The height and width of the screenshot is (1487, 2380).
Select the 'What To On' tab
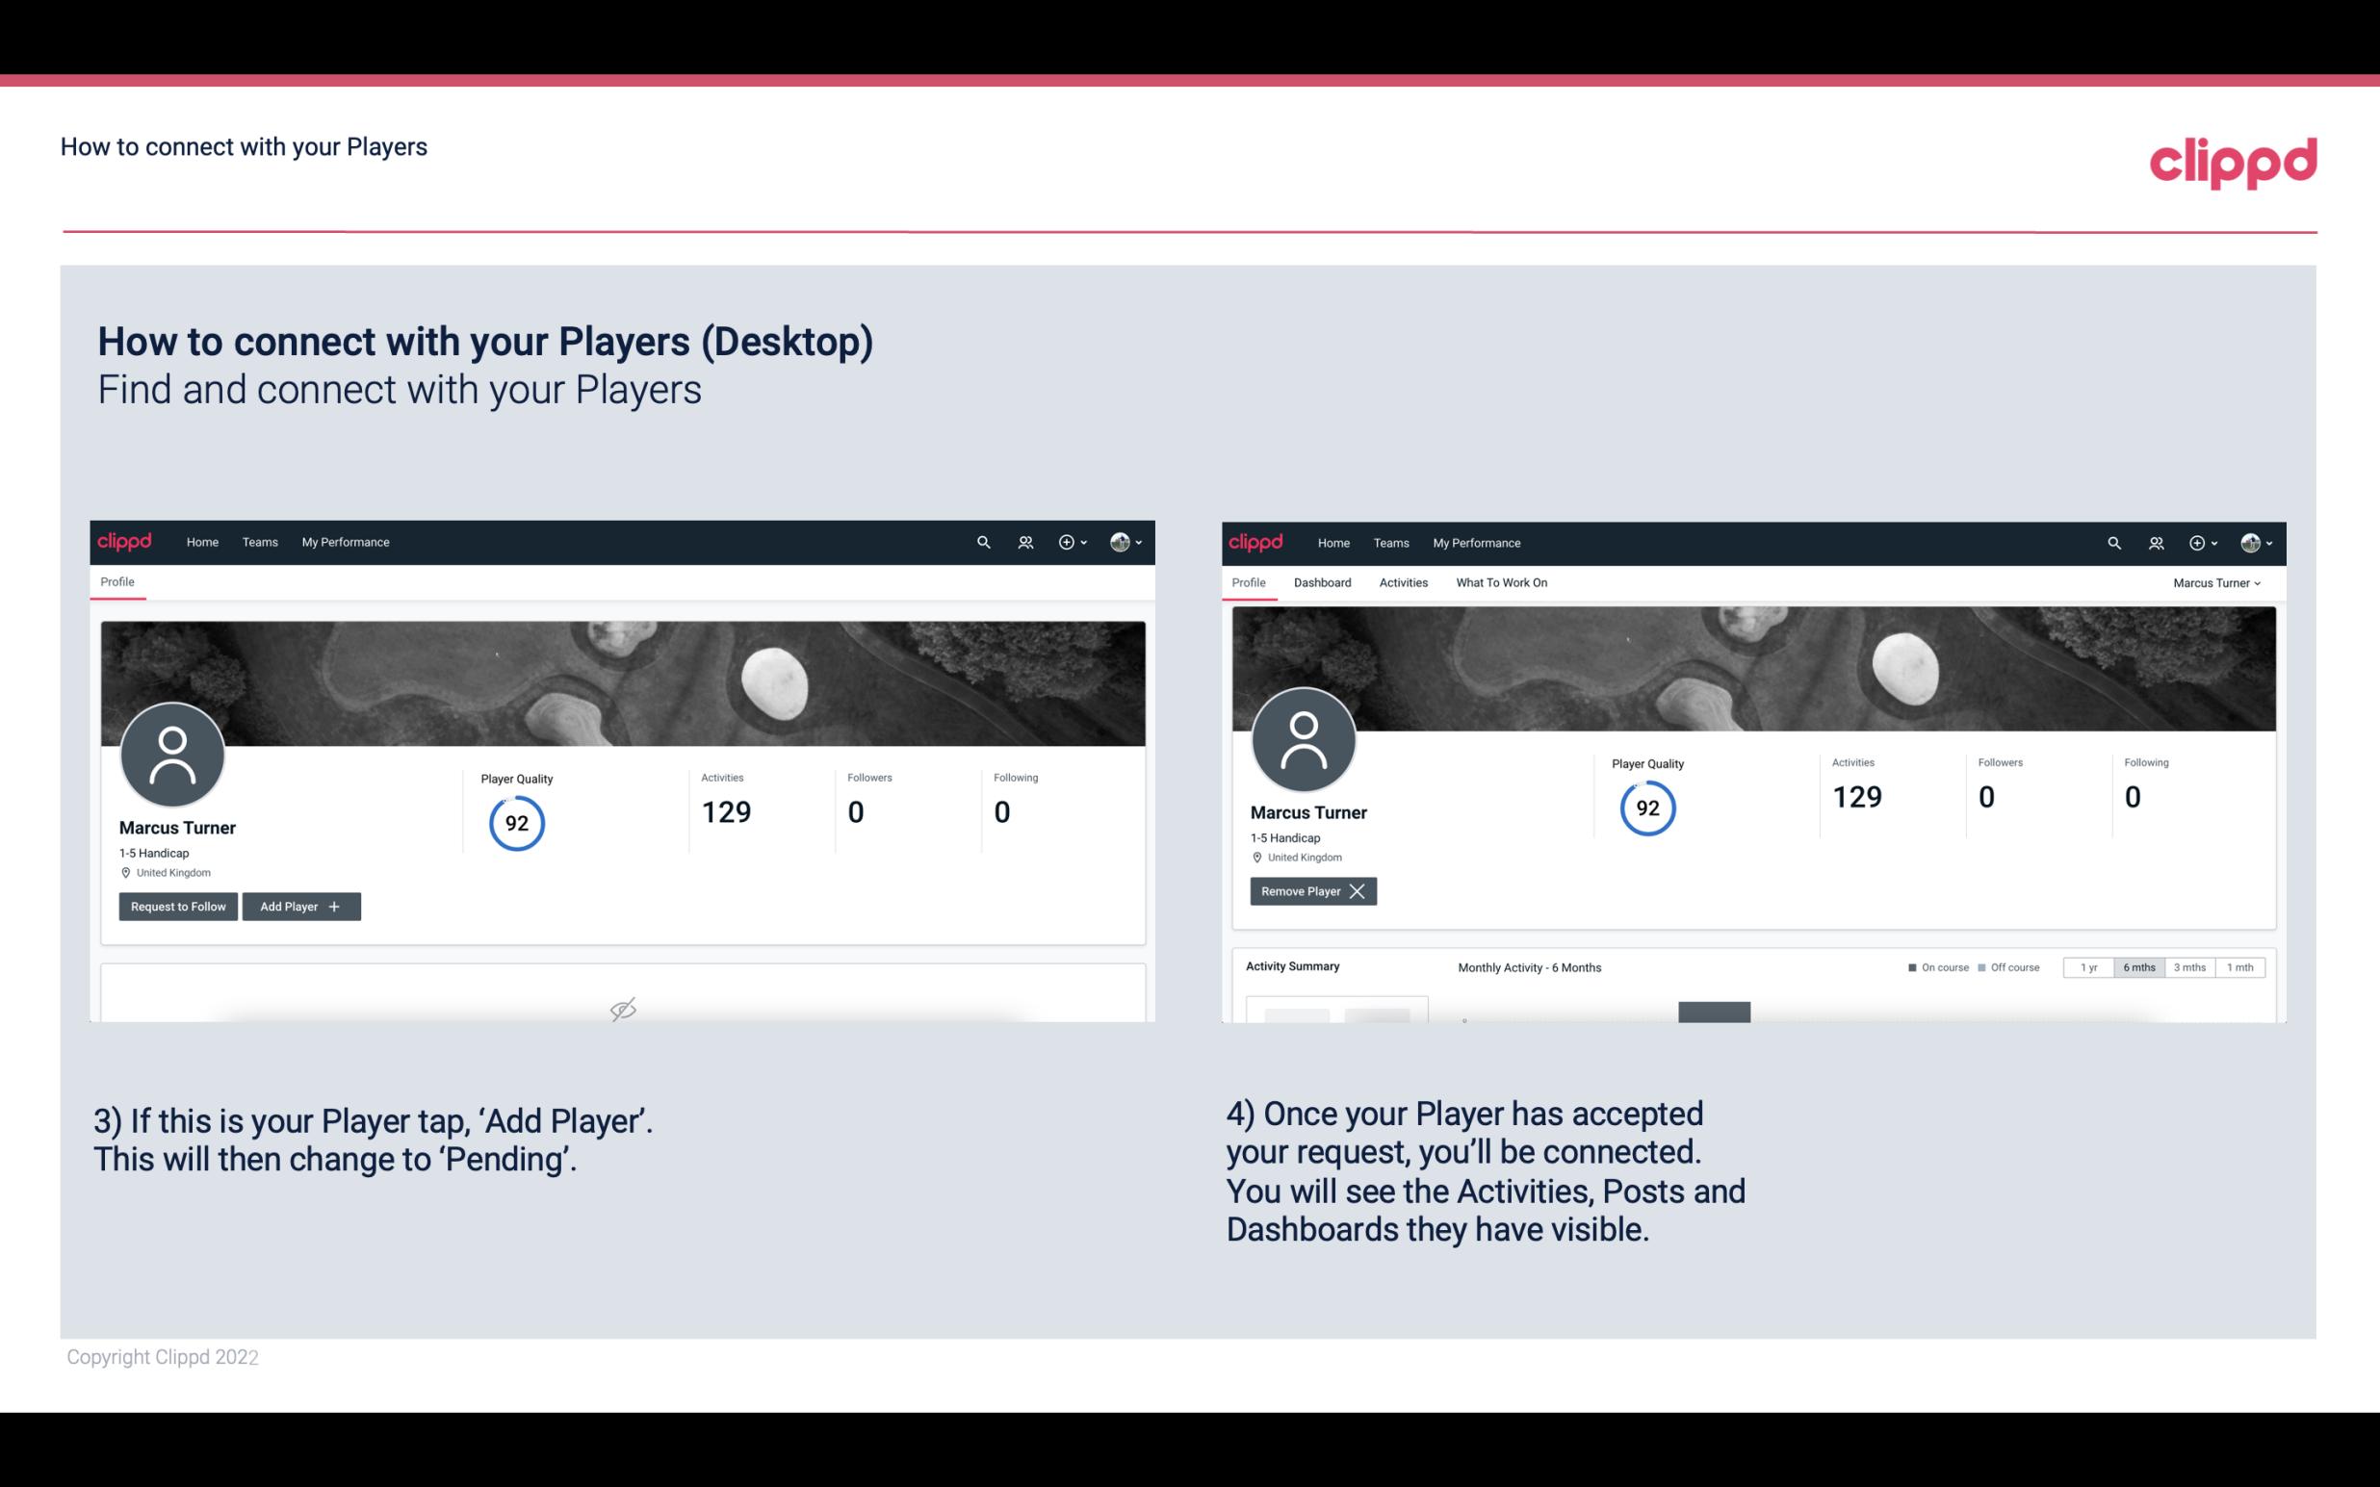point(1501,582)
